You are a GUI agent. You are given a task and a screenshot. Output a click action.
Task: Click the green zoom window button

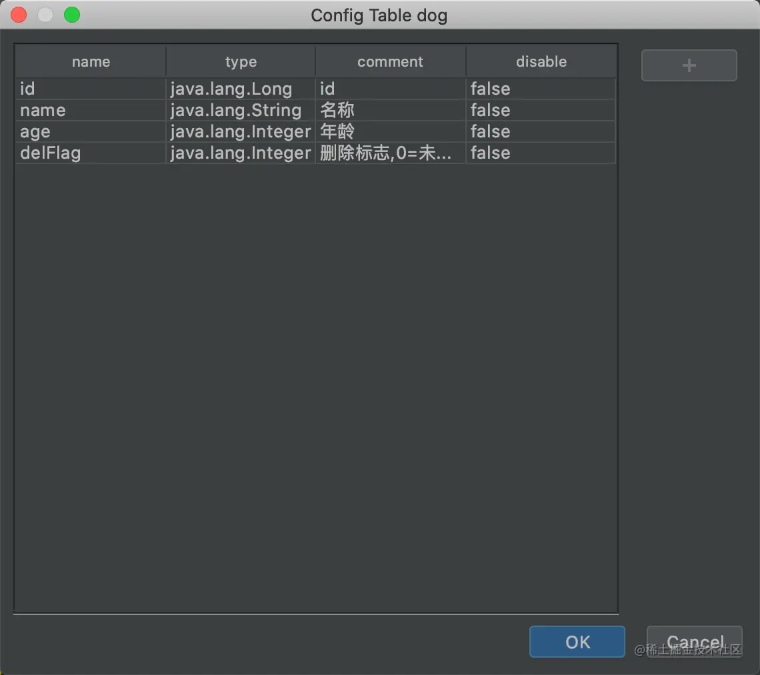(72, 15)
